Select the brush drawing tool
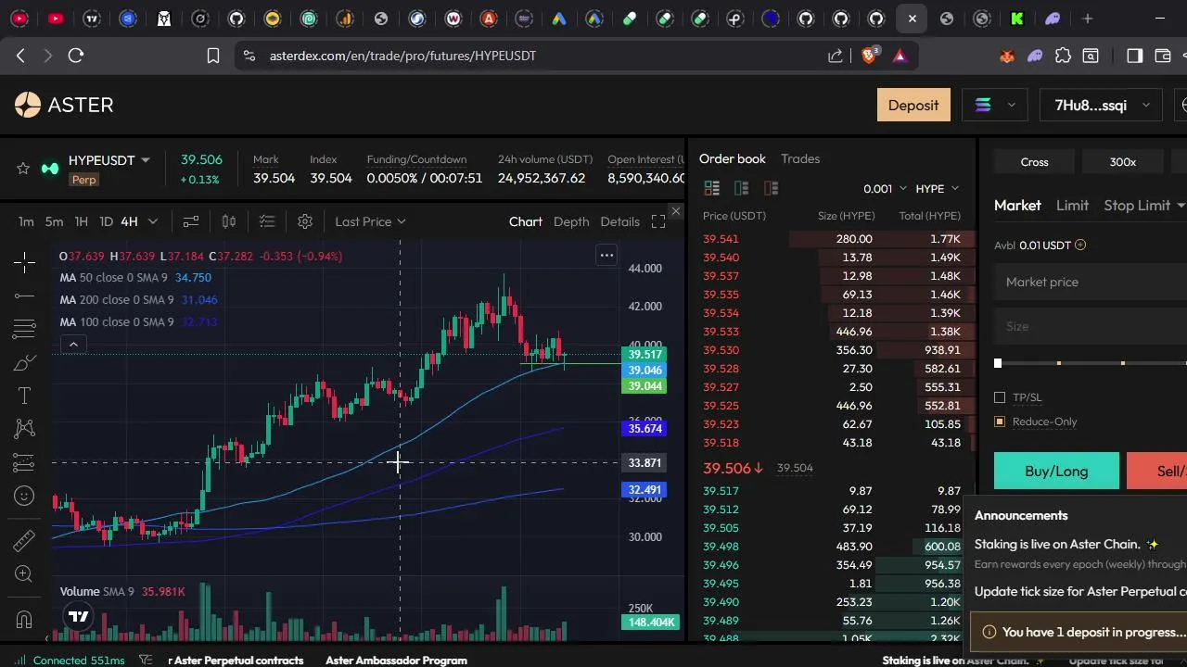 [24, 362]
